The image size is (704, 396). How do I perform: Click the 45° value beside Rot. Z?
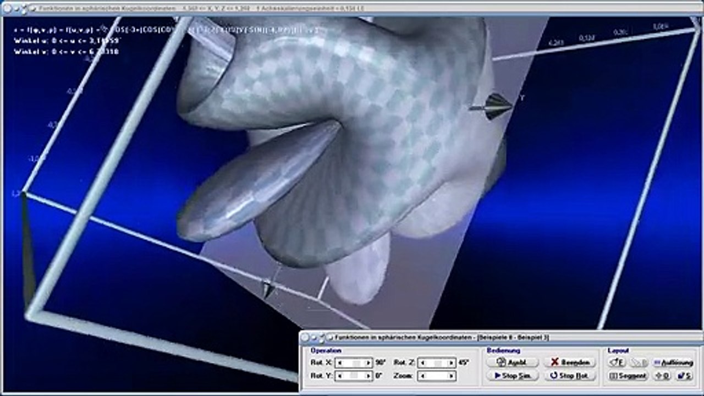pos(463,363)
